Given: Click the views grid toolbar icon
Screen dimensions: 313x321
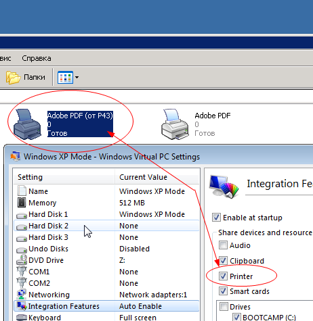Looking at the screenshot, I should click(65, 77).
